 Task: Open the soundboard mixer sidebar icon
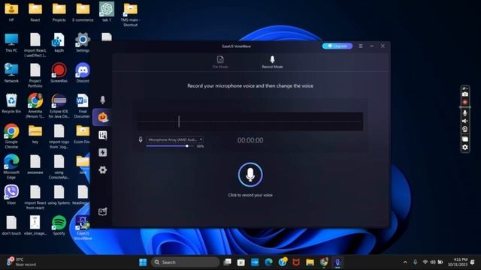click(102, 135)
